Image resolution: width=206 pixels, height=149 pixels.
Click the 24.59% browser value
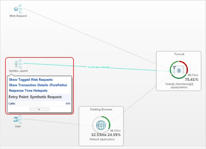point(114,135)
